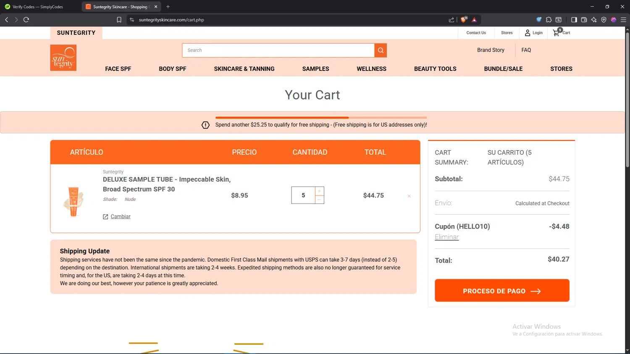Image resolution: width=630 pixels, height=354 pixels.
Task: Click the address bar URL
Action: click(171, 20)
